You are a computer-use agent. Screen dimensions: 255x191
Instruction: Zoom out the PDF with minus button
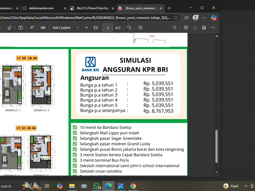point(78,28)
